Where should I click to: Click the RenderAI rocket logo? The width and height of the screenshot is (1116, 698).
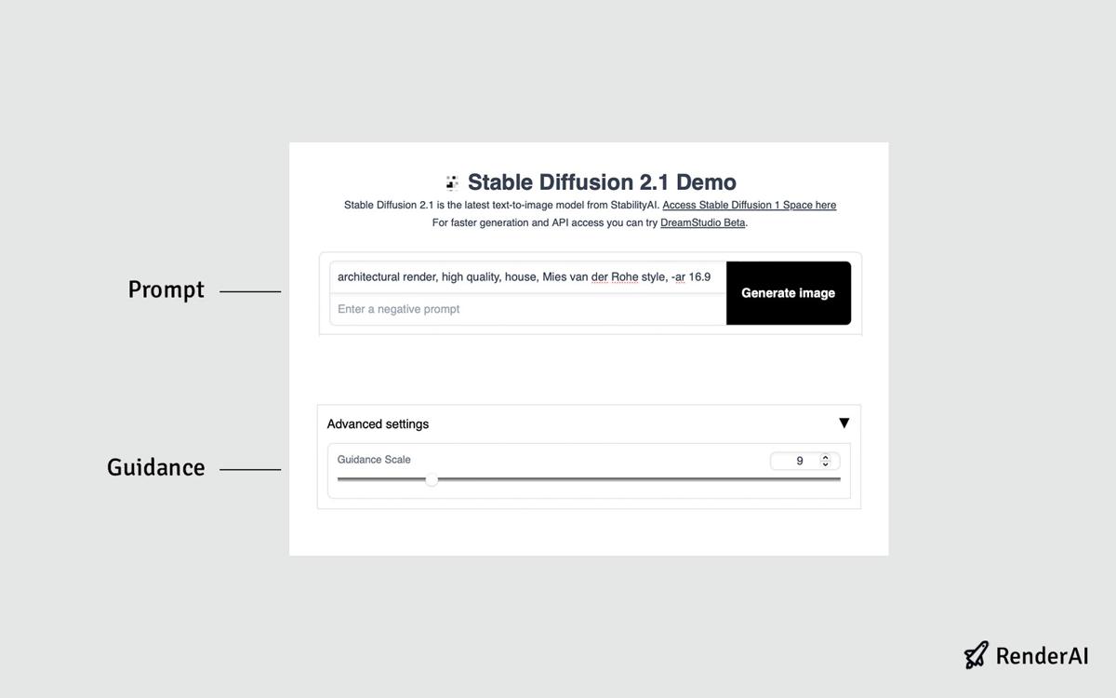(975, 655)
